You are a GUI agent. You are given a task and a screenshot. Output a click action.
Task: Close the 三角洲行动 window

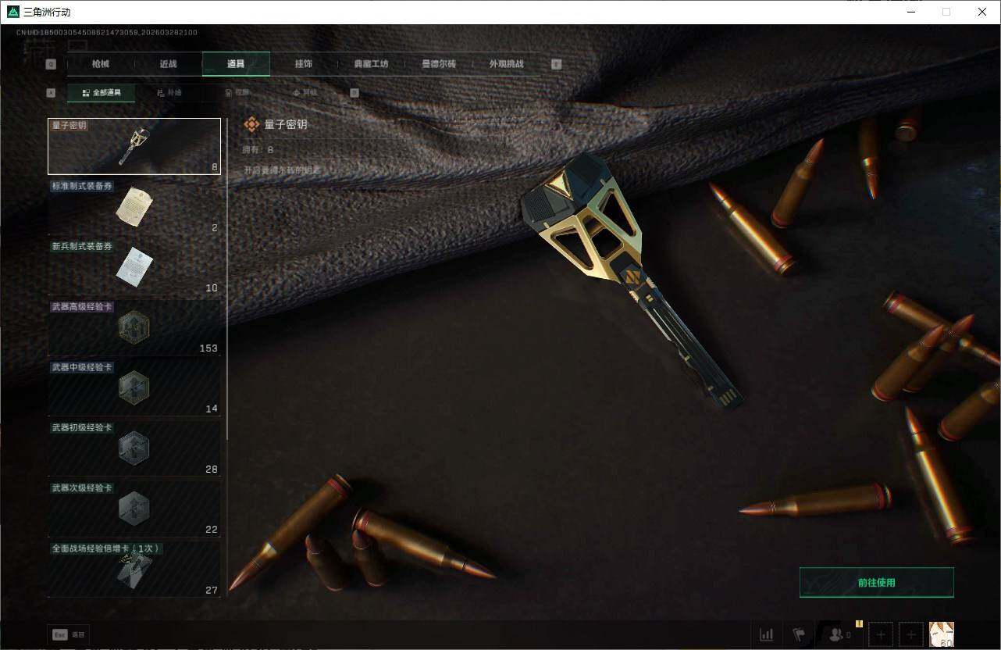pos(982,12)
